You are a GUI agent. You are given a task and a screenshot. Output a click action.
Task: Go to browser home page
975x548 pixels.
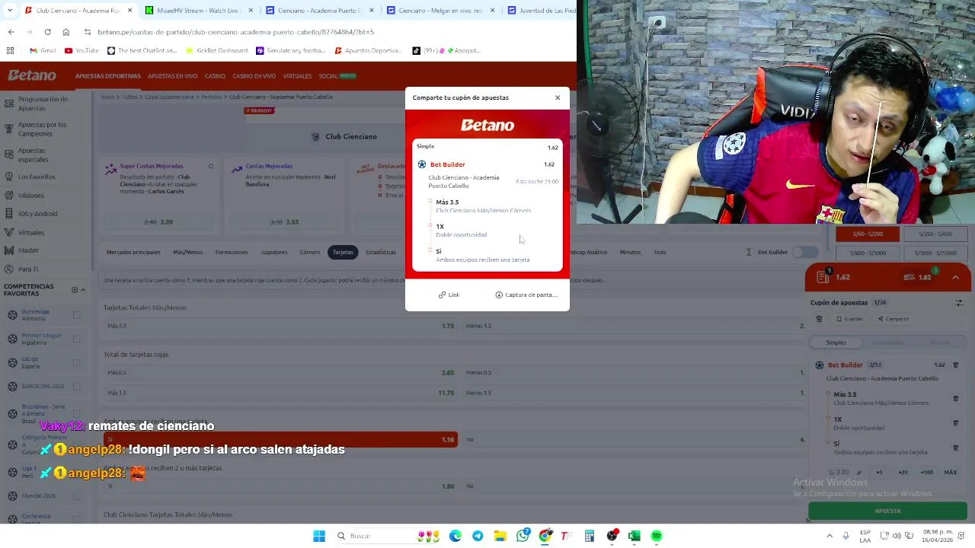[66, 32]
